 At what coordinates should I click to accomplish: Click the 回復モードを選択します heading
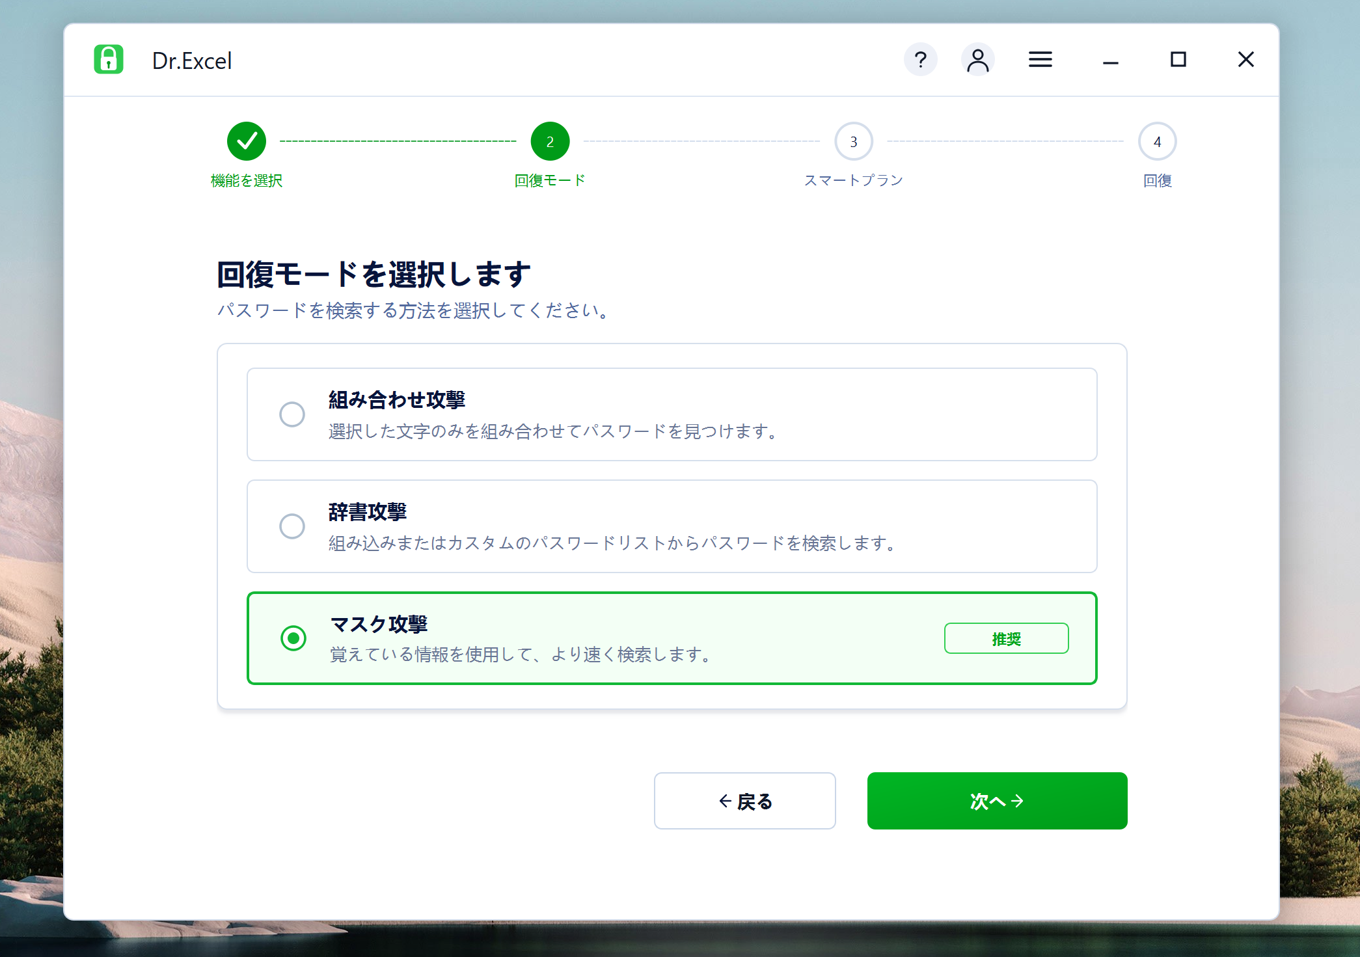tap(374, 274)
